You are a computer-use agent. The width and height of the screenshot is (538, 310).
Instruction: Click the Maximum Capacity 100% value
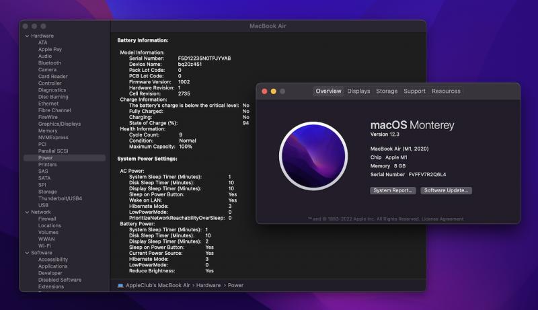coord(186,147)
